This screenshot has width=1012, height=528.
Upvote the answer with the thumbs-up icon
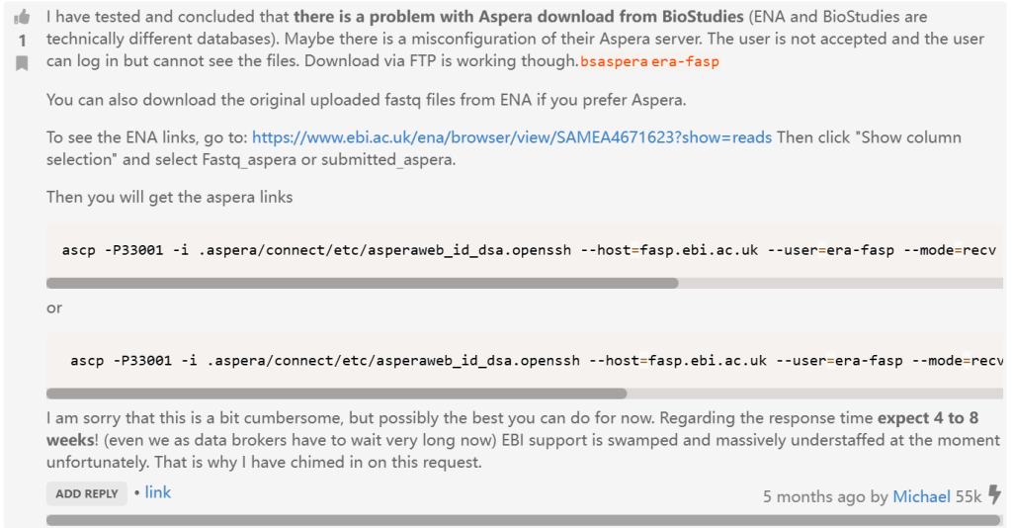(x=22, y=18)
